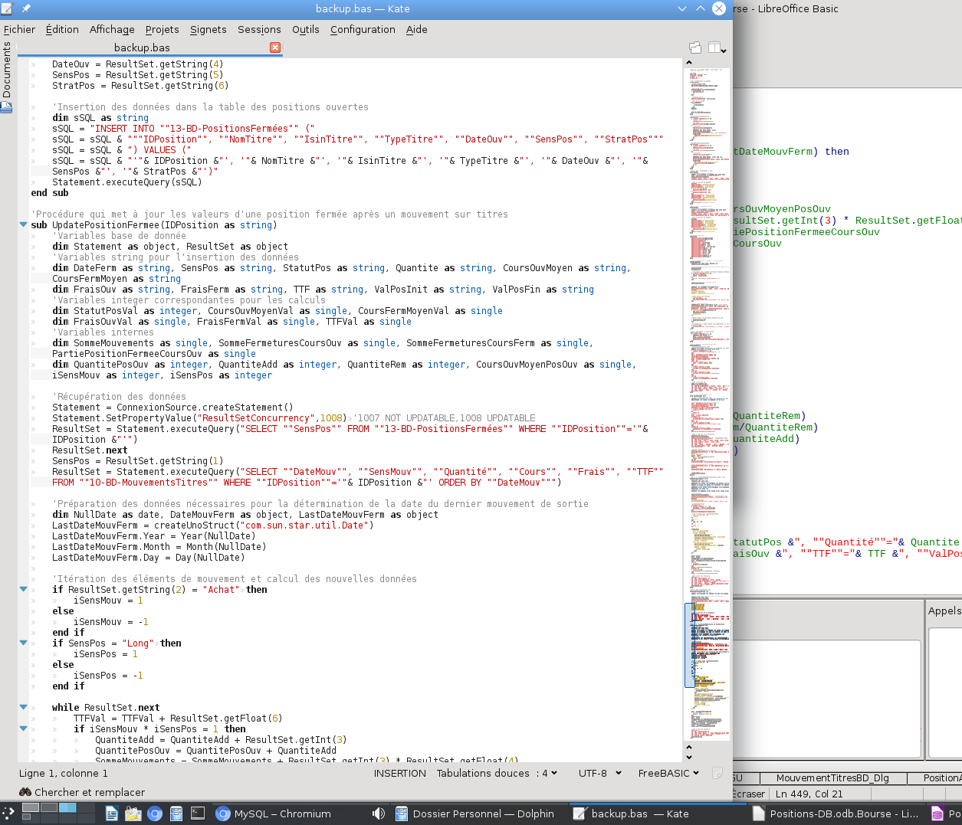The width and height of the screenshot is (962, 825).
Task: Open the UTF-8 encoding dropdown
Action: point(599,773)
